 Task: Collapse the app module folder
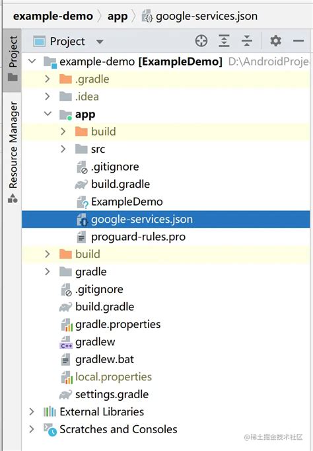48,114
